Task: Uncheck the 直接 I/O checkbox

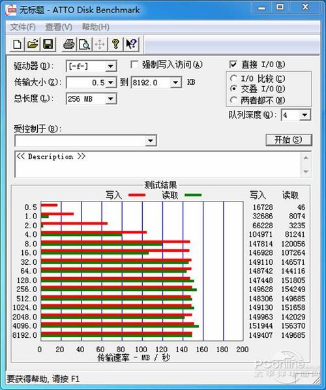Action: click(233, 65)
